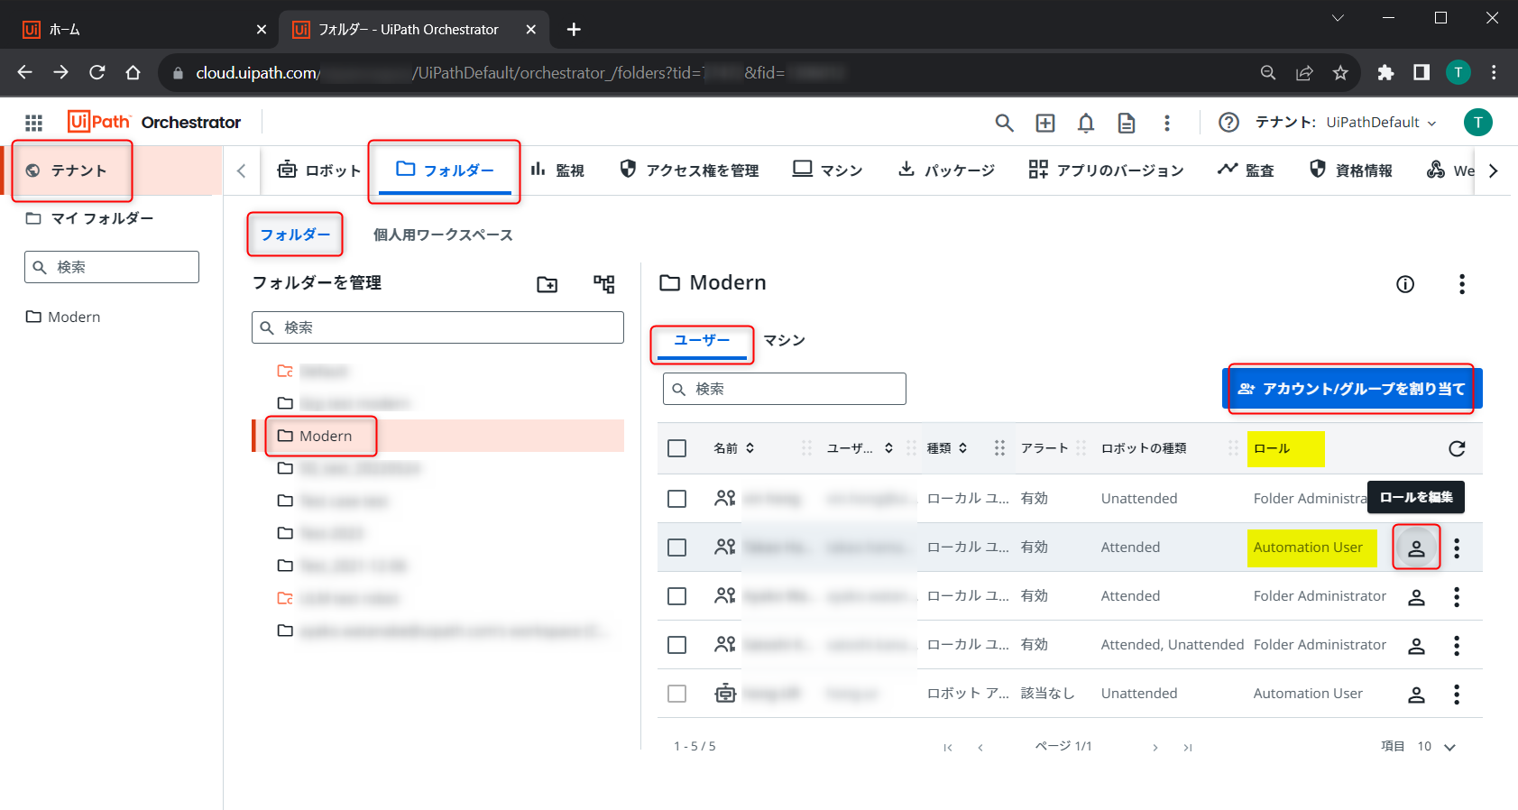This screenshot has width=1518, height=810.
Task: Open the header three-dot more menu
Action: pyautogui.click(x=1167, y=123)
